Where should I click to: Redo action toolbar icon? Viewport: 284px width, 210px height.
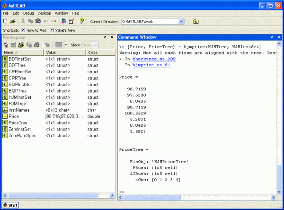pos(53,21)
